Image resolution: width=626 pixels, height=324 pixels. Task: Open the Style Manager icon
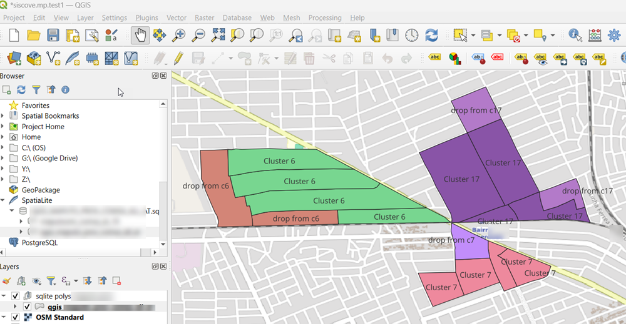(x=111, y=36)
